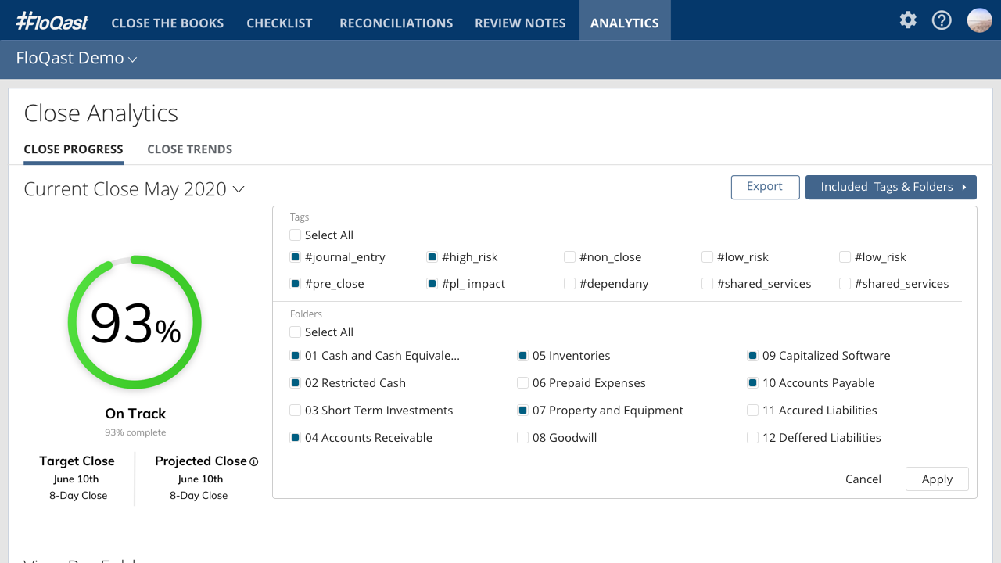Screen dimensions: 1001x563
Task: Click Cancel in the filter panel
Action: pyautogui.click(x=863, y=479)
